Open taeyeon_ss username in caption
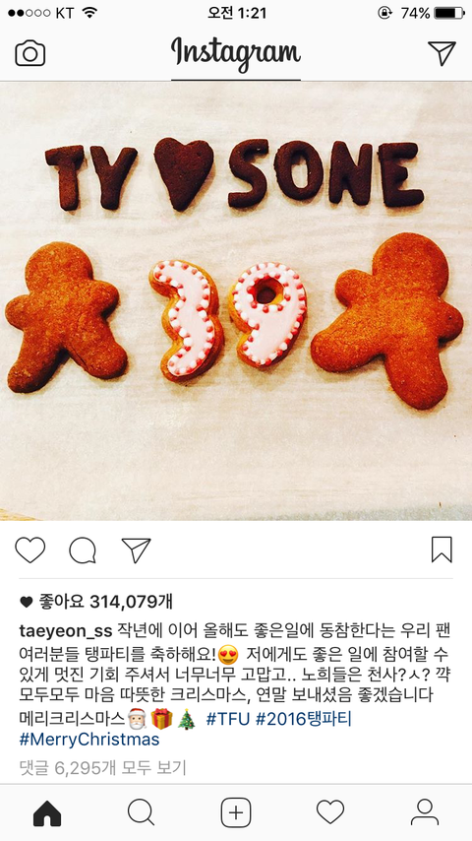472x841 pixels. click(x=65, y=630)
